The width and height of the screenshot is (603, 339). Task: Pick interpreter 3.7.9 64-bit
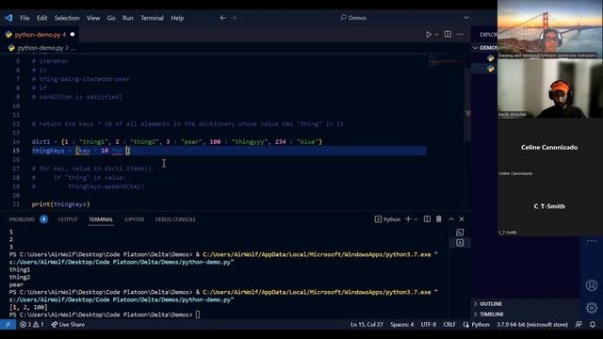coord(532,325)
